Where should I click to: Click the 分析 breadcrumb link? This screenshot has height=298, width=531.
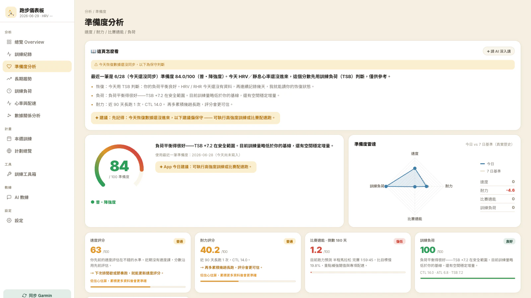tap(88, 12)
